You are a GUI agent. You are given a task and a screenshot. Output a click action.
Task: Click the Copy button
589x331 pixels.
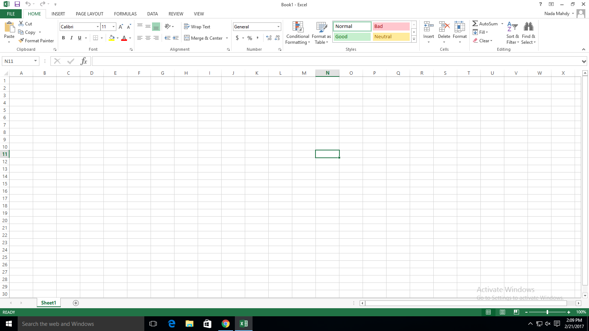[x=27, y=32]
